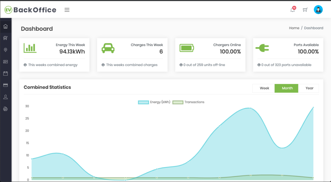Open the shopping cart sidebar icon

5,38
